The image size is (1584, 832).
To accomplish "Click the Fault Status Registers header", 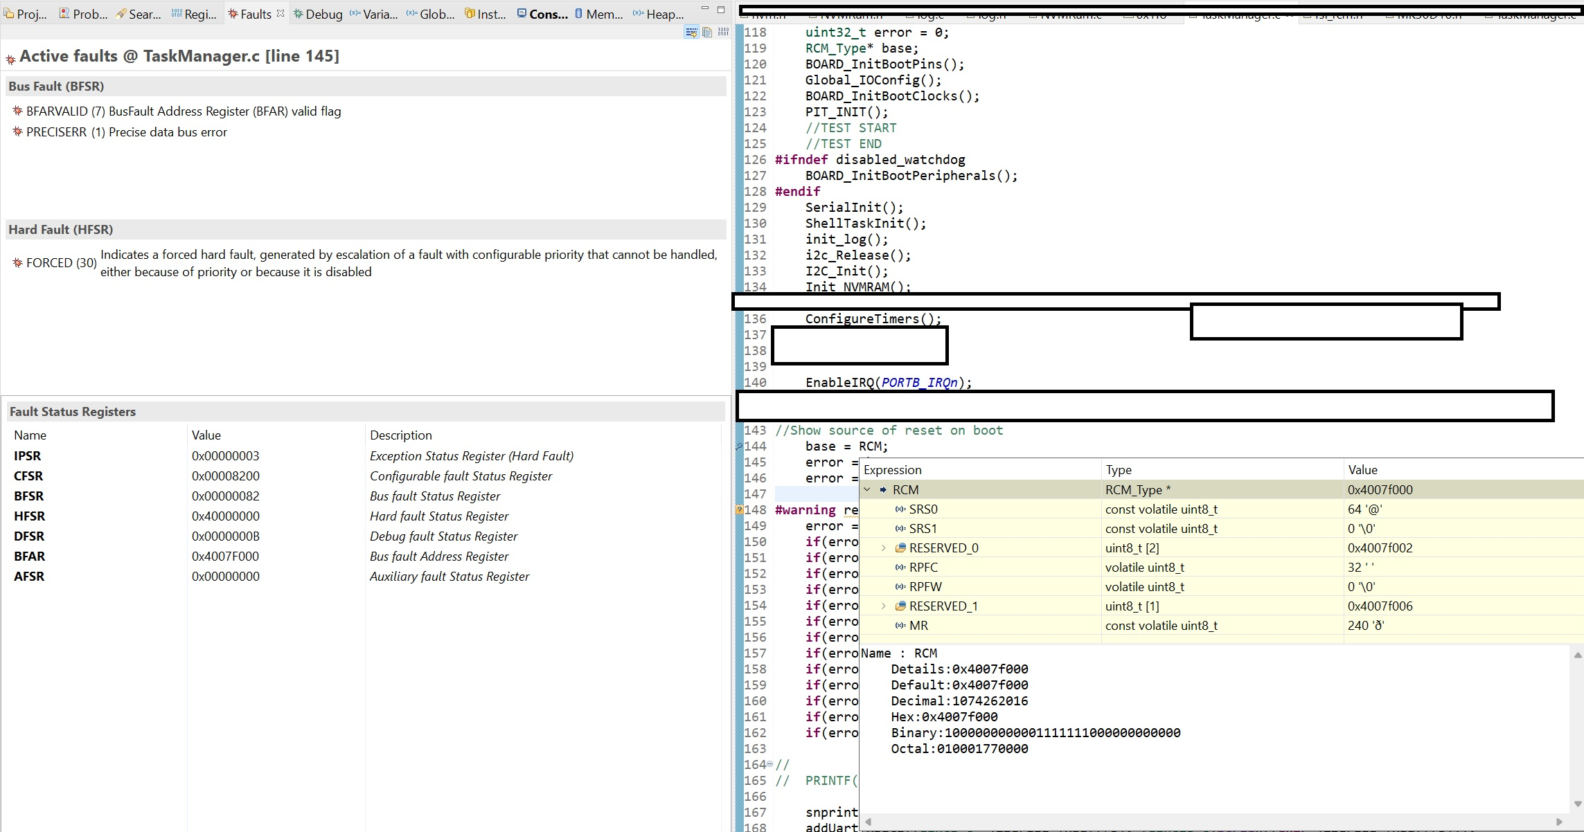I will pos(366,412).
